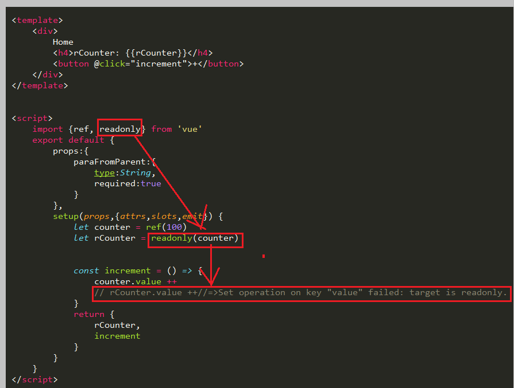This screenshot has width=514, height=388.
Task: Click the return keyword
Action: (89, 315)
